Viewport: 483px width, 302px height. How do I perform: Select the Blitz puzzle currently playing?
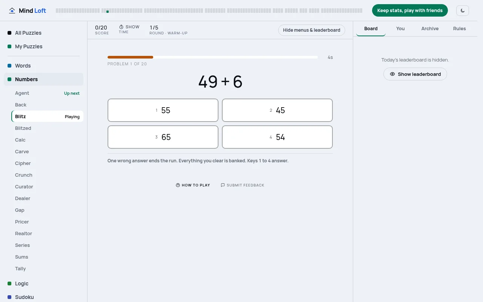[47, 117]
